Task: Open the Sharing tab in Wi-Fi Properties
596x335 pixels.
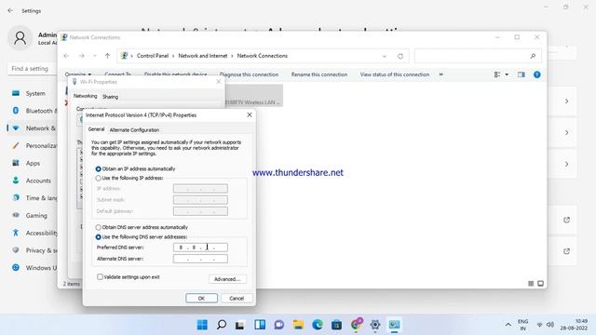Action: tap(110, 97)
